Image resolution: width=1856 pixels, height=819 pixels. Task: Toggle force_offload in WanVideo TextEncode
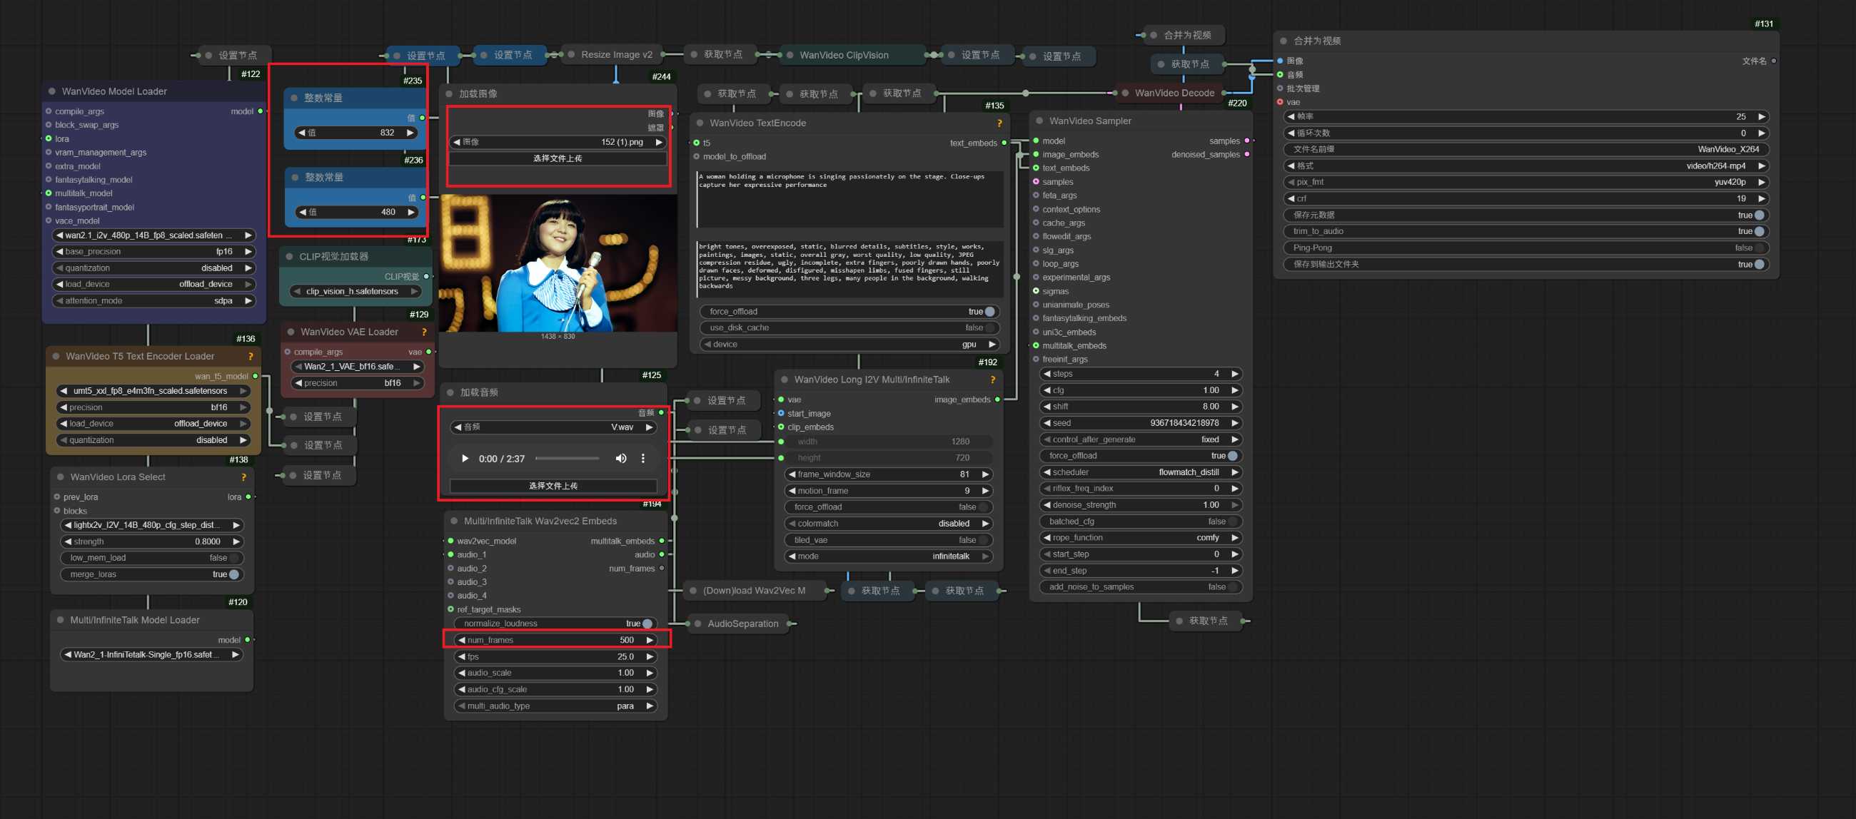(x=989, y=311)
